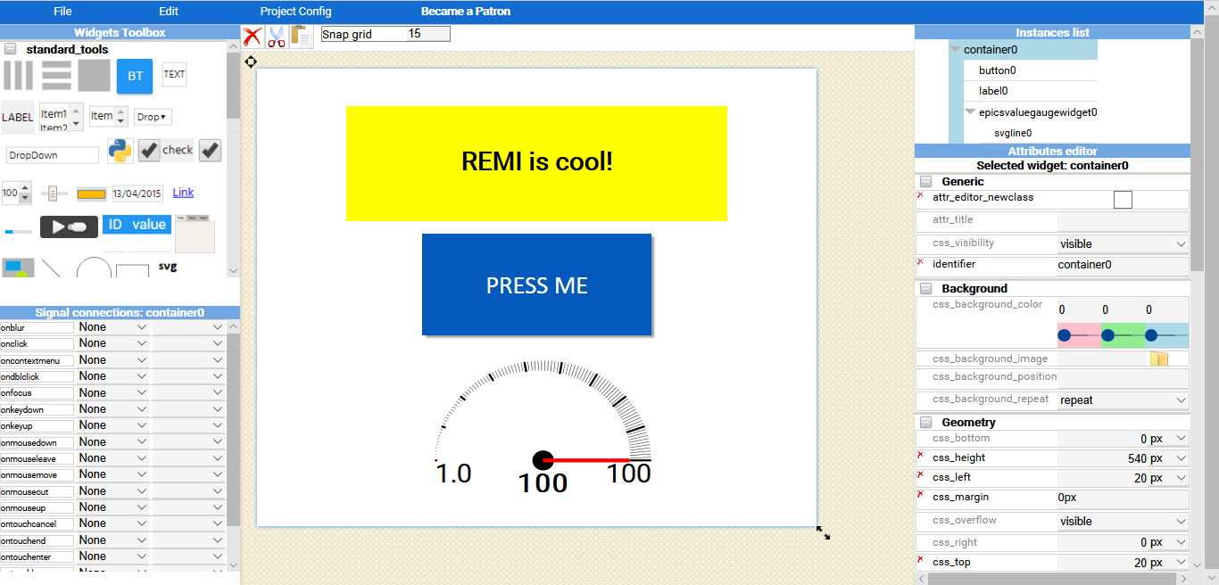Image resolution: width=1219 pixels, height=585 pixels.
Task: Select the orange color picker widget
Action: (x=91, y=194)
